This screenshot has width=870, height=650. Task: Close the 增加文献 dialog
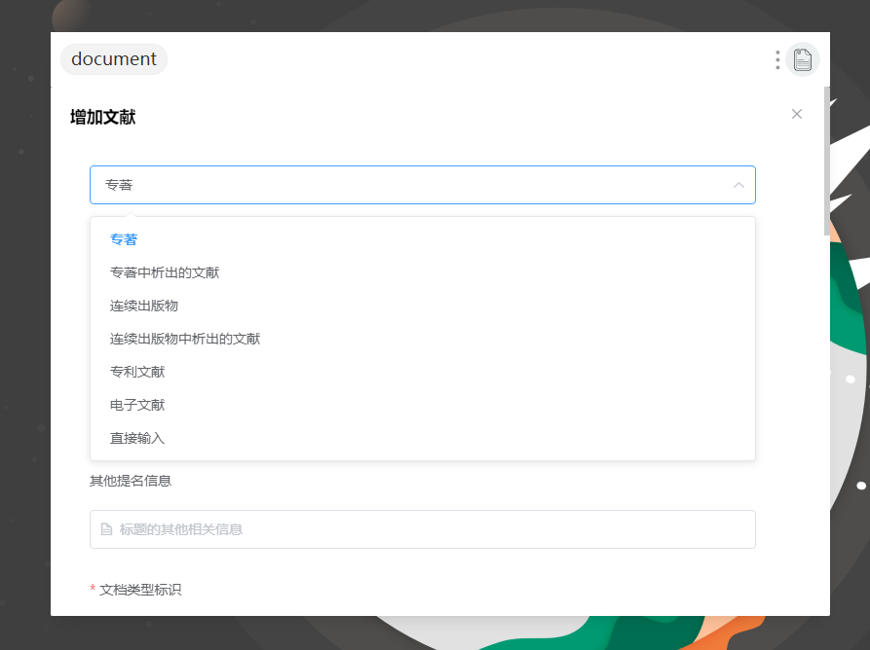797,114
